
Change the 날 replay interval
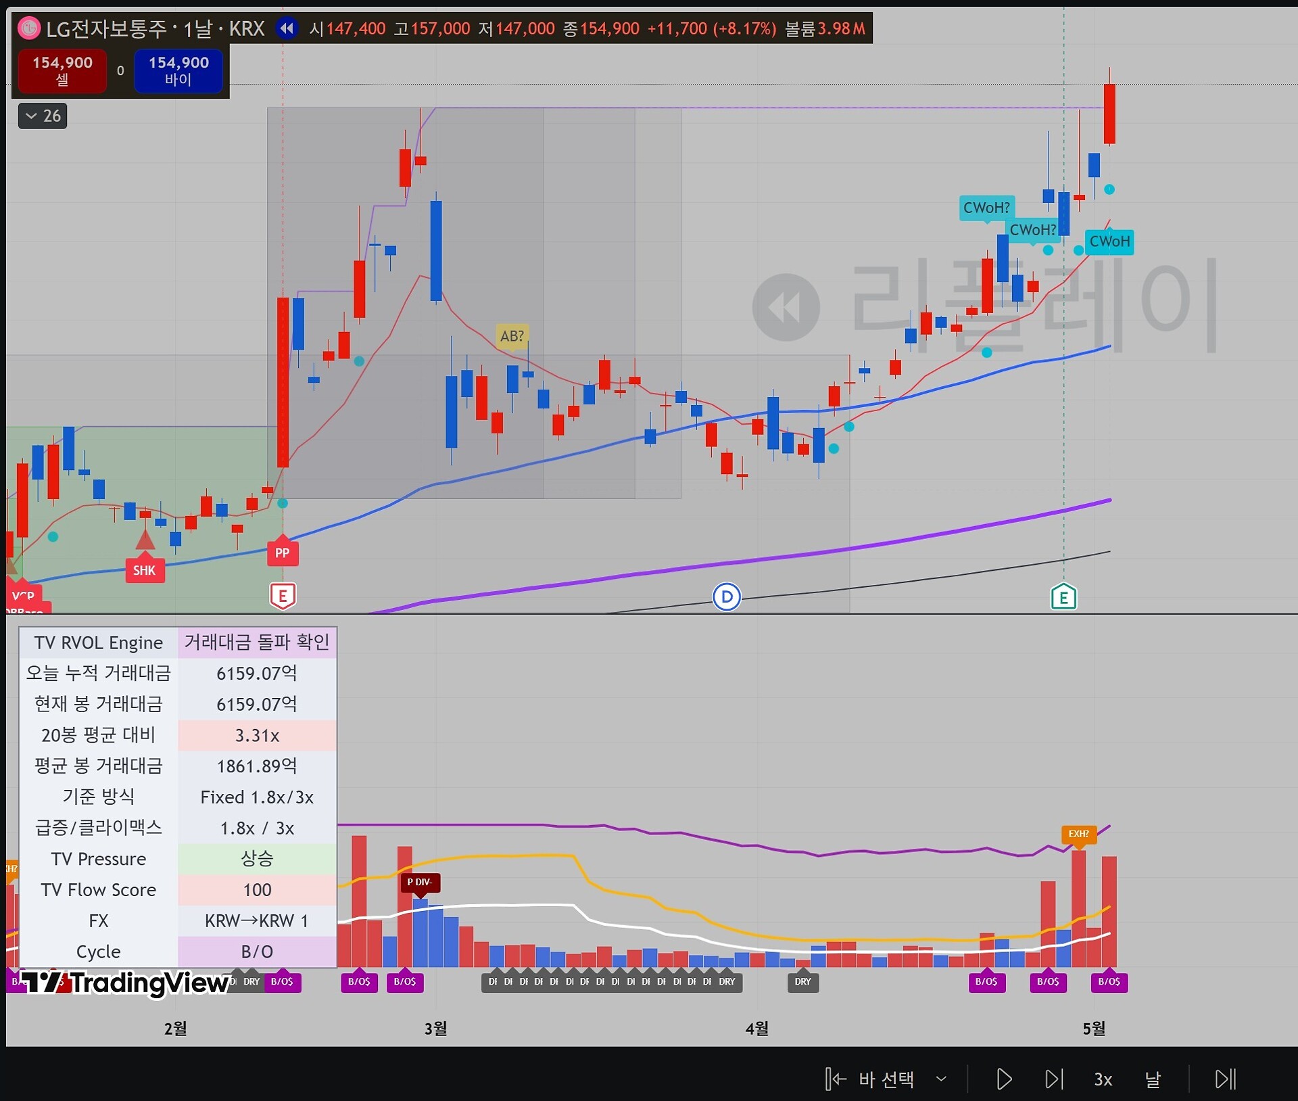point(1153,1079)
